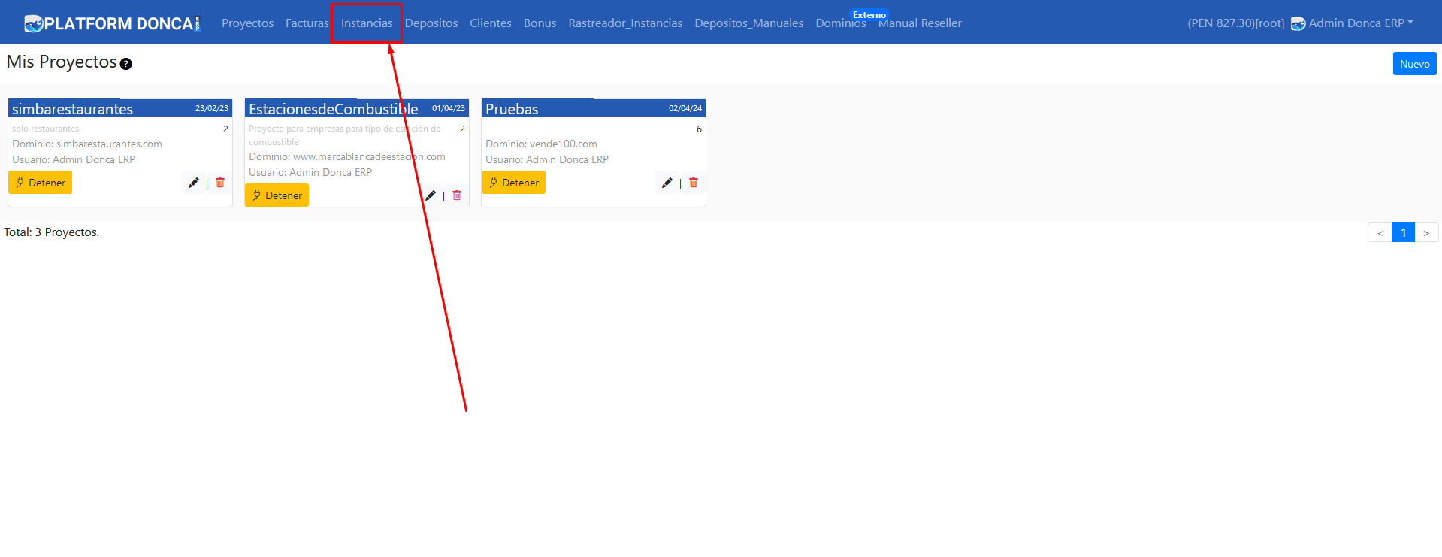Click the Nuevo button
The image size is (1442, 557).
pyautogui.click(x=1414, y=64)
